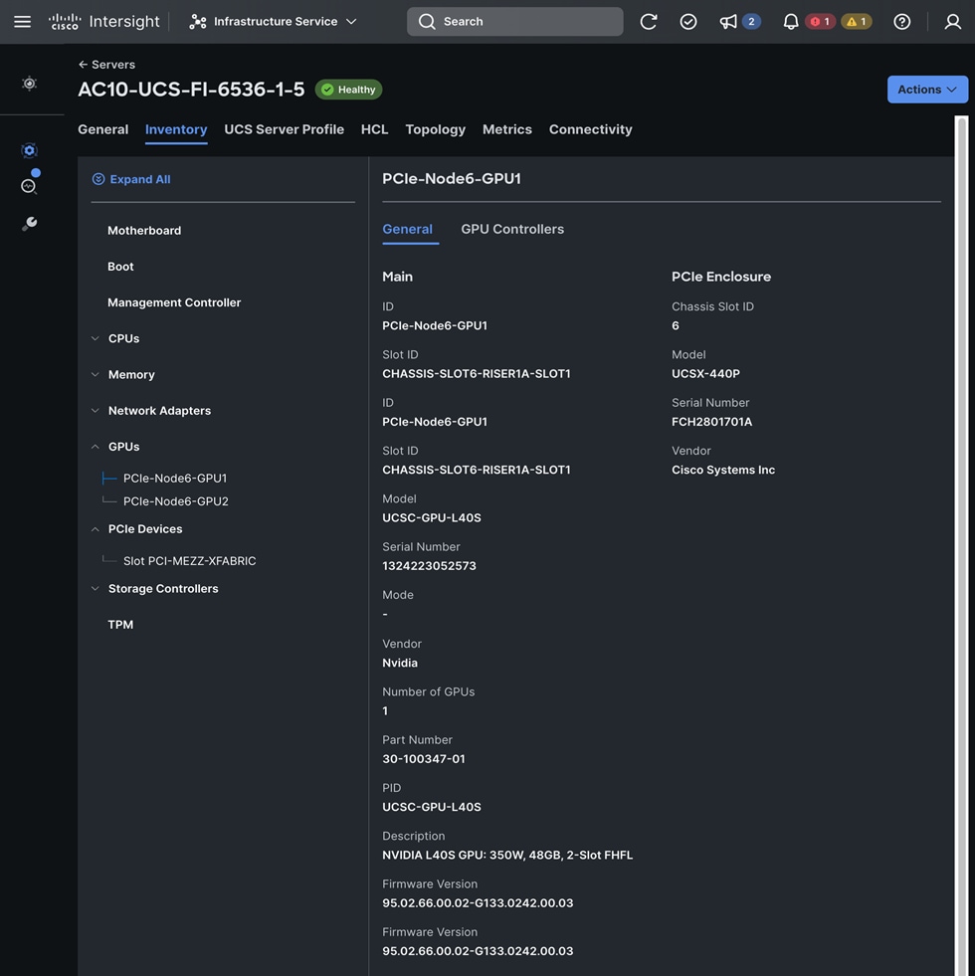975x976 pixels.
Task: Click part number 30-100347-01
Action: click(x=424, y=759)
